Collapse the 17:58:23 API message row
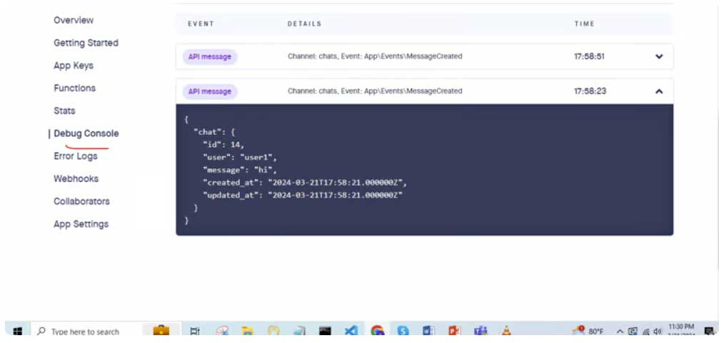 point(659,91)
